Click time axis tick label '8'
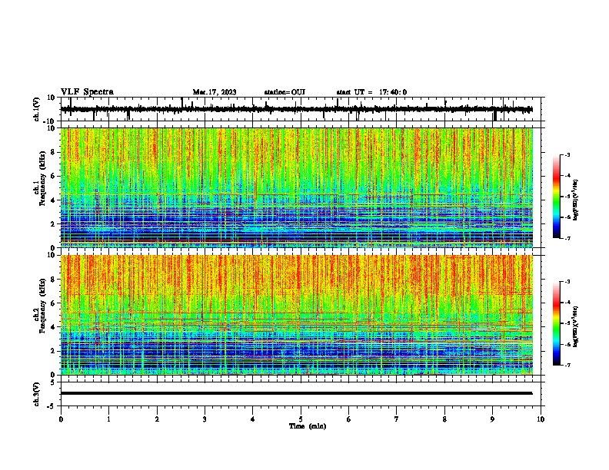The image size is (609, 470). point(444,419)
